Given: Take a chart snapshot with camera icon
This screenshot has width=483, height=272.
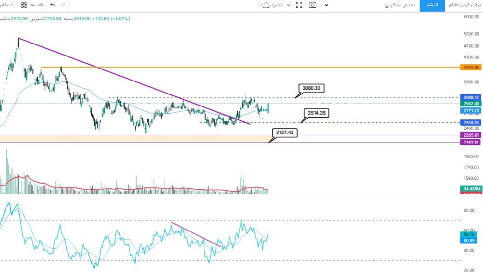Looking at the screenshot, I should point(313,5).
